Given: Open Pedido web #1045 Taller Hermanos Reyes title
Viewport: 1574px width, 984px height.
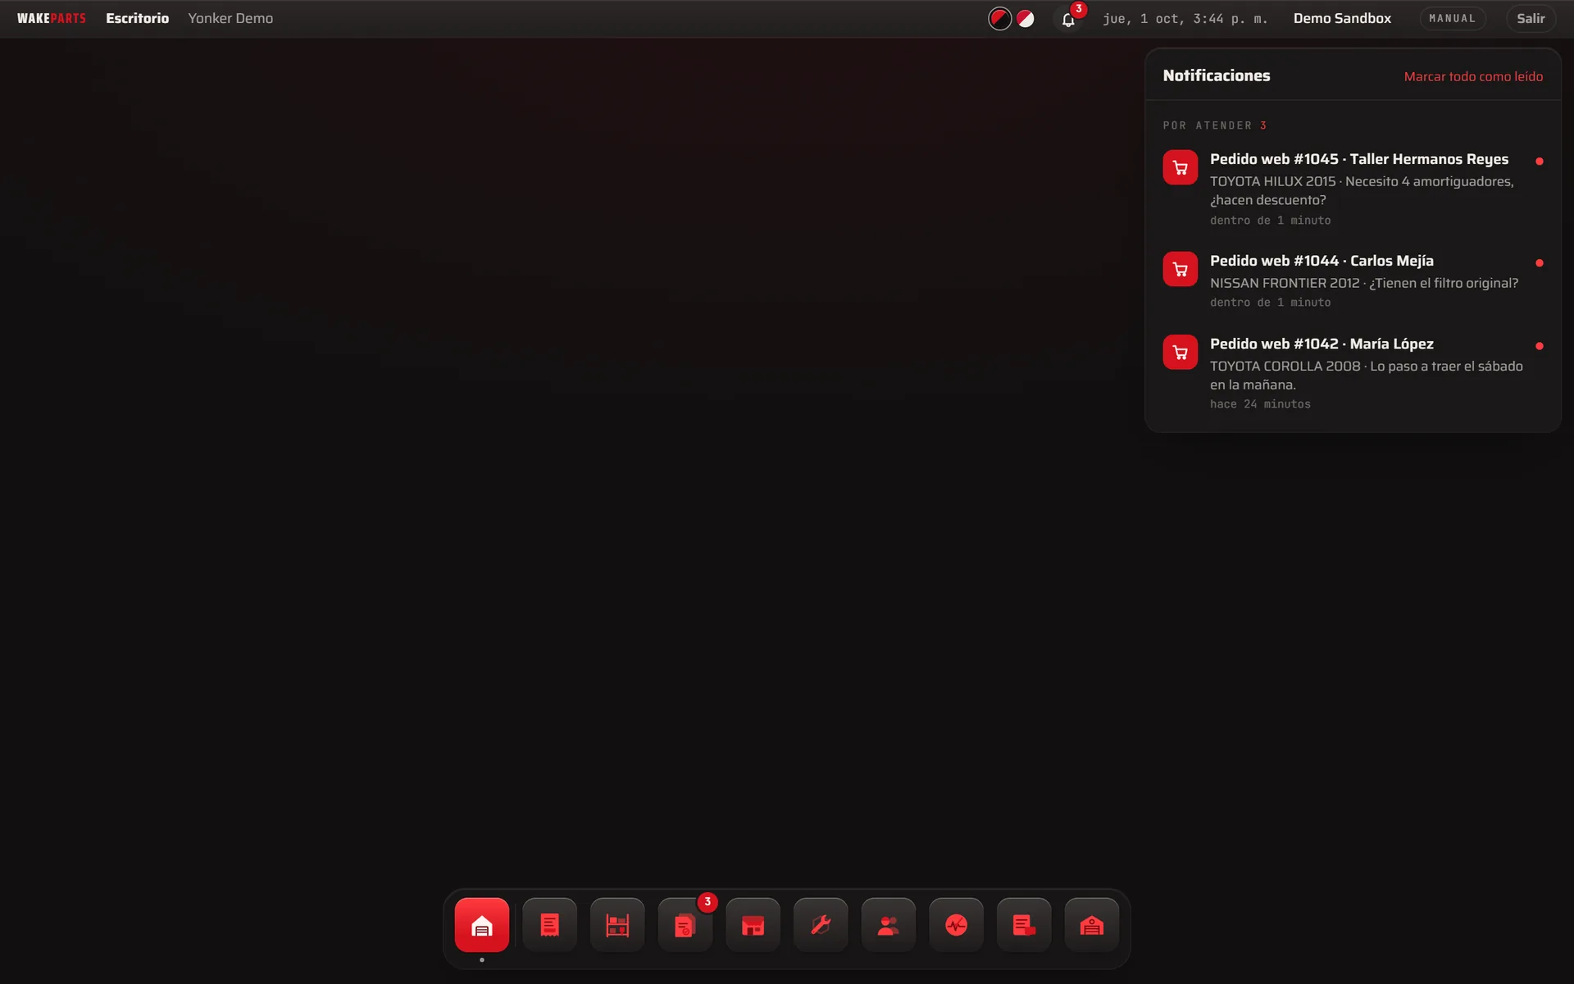Looking at the screenshot, I should pyautogui.click(x=1359, y=159).
